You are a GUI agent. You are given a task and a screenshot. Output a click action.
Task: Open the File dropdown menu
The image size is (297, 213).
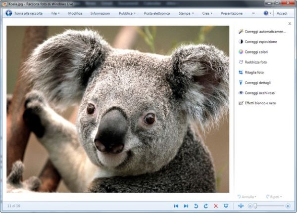point(55,13)
